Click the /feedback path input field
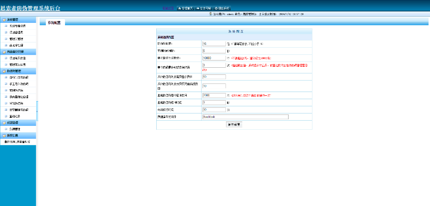Screen dimensions: 430x206 tap(245, 117)
